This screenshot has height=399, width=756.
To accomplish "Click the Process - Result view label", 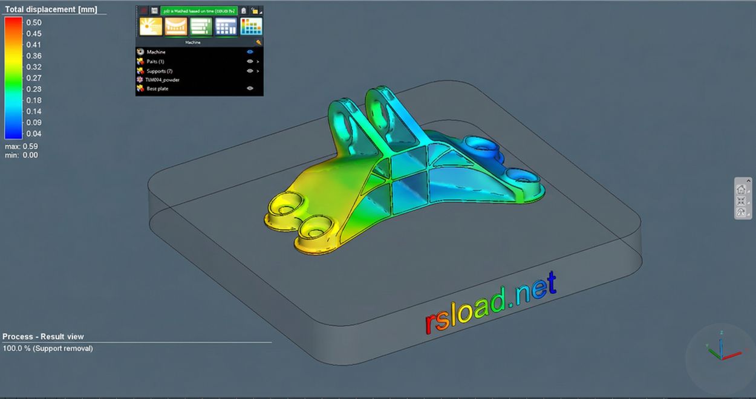I will pos(42,336).
